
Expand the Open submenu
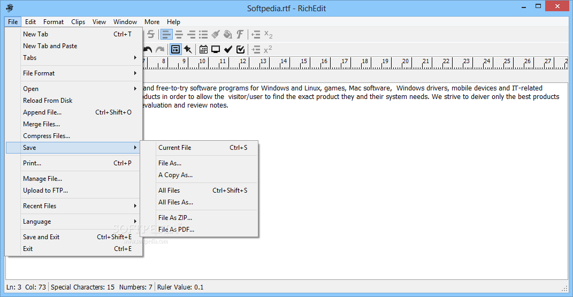pyautogui.click(x=73, y=89)
